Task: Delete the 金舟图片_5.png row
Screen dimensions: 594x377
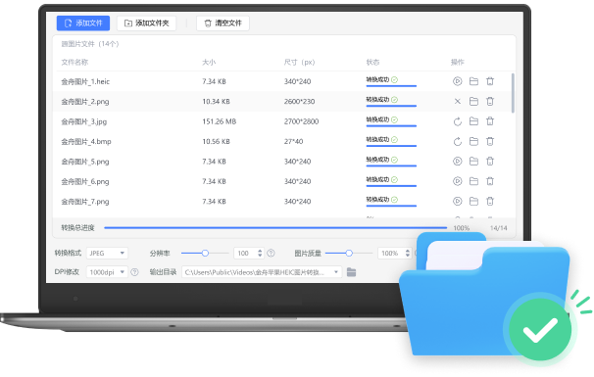Action: [x=490, y=162]
